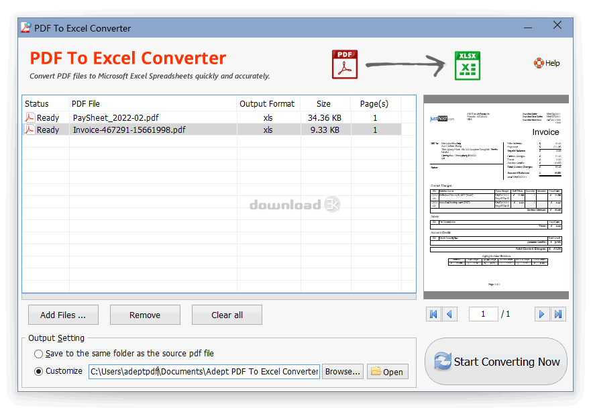This screenshot has width=591, height=408.
Task: Click the invoice preview thumbnail
Action: [496, 197]
